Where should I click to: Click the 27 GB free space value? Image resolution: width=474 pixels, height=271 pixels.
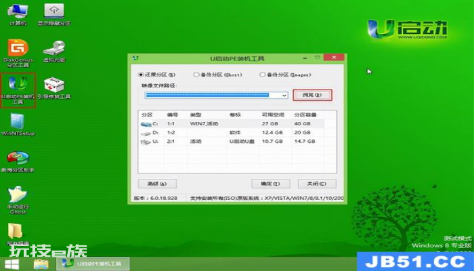pyautogui.click(x=270, y=124)
